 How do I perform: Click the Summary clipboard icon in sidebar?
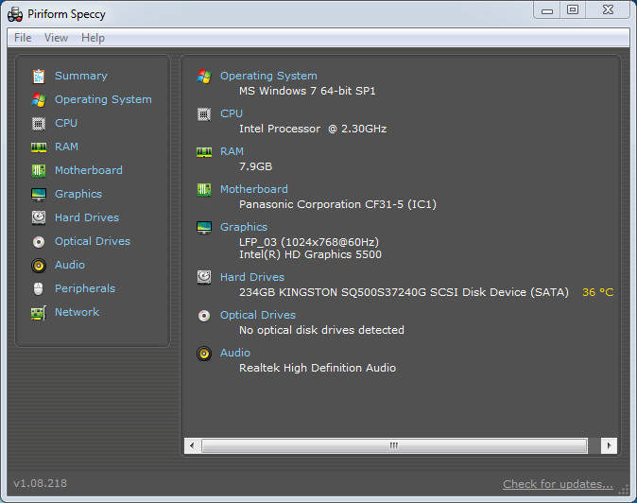tap(39, 77)
